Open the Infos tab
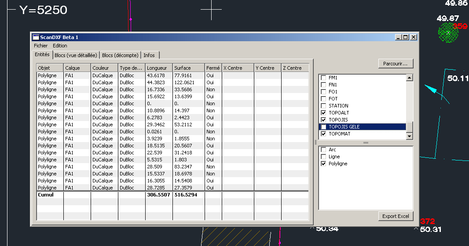 point(149,55)
